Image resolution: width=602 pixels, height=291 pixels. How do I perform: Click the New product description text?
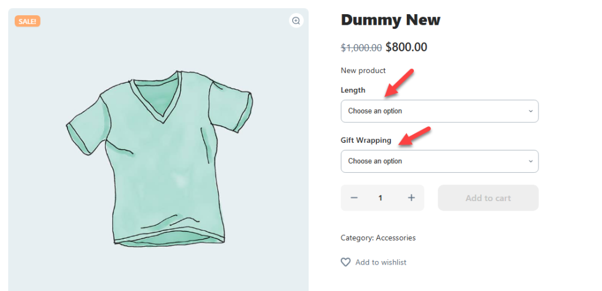363,71
